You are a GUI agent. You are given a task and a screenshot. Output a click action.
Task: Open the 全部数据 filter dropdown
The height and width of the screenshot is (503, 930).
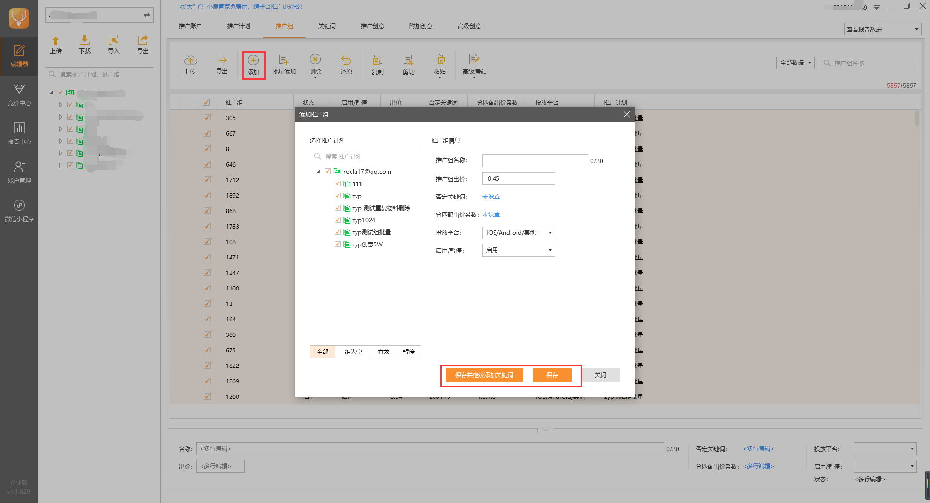click(795, 63)
